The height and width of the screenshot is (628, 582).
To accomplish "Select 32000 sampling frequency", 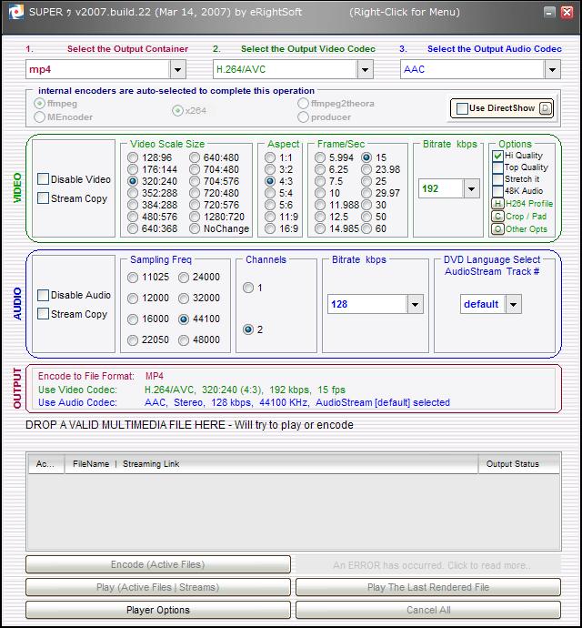I will point(184,298).
